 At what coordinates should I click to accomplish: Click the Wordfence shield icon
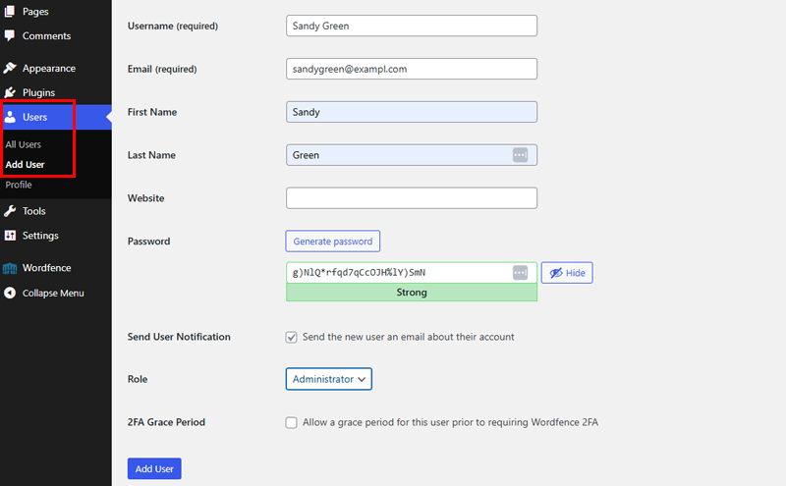(x=10, y=268)
